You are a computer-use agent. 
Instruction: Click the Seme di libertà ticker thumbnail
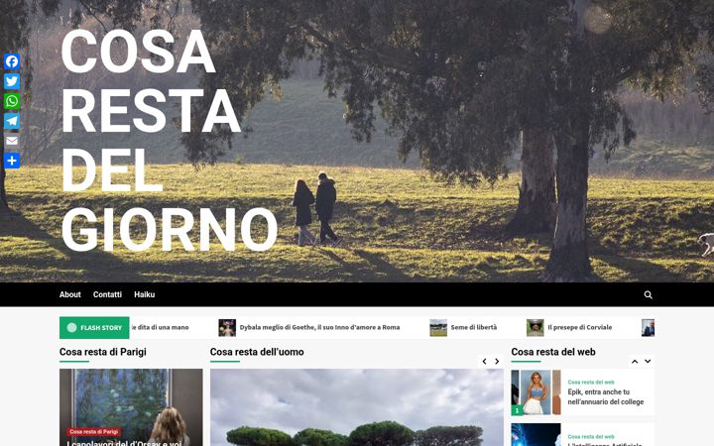point(438,328)
